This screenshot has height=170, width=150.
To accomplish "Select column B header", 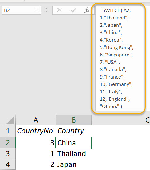I will point(74,120).
